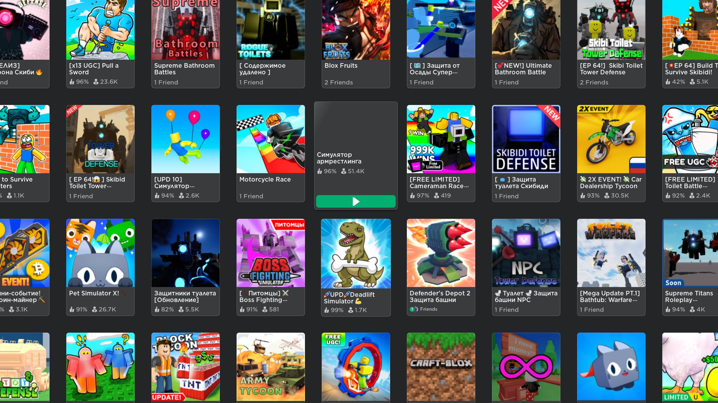Open Boss Fighting Simulator tile
Screen dimensions: 718x403
[271, 253]
